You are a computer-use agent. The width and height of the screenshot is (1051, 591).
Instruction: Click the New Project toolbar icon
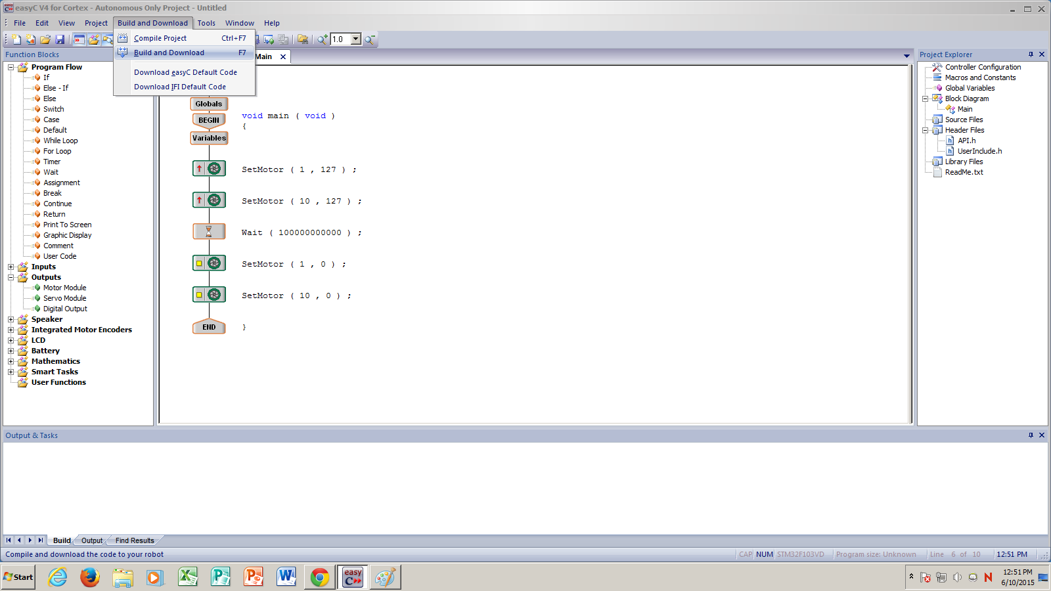point(31,39)
